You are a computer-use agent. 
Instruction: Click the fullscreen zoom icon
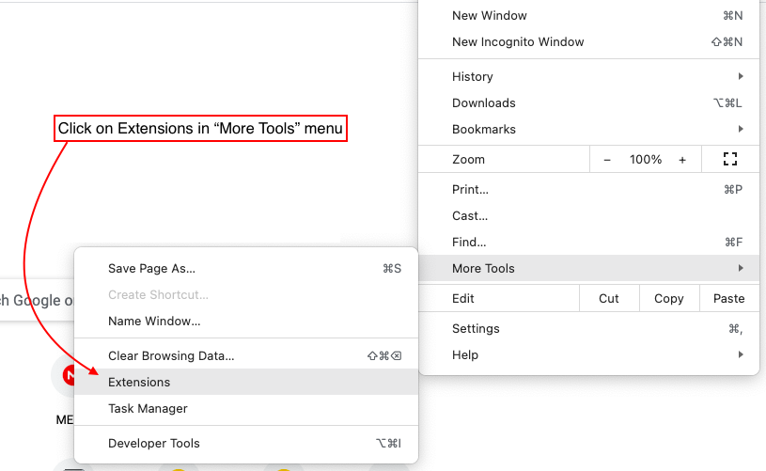[730, 160]
